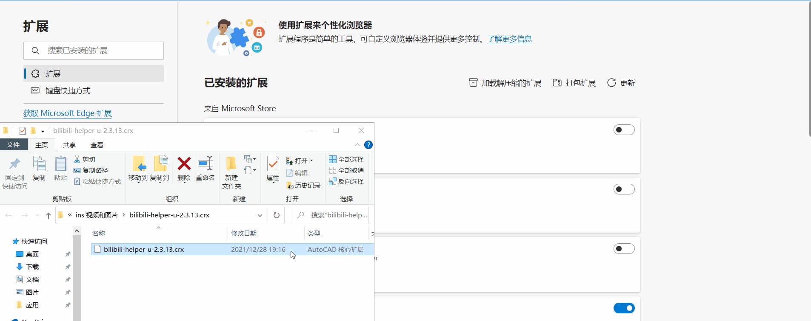The image size is (811, 321).
Task: Click Cut (剪切) in ribbon
Action: (x=85, y=159)
